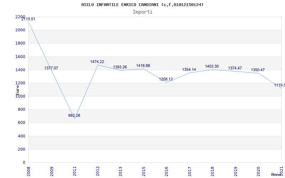Click the 800 value on Euro axis
Viewport: 285px width, 178px height.
tap(22, 110)
